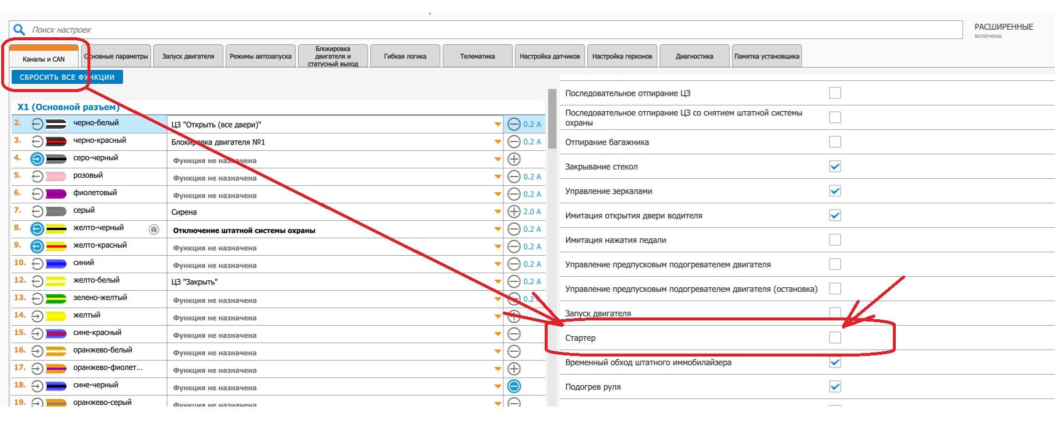Viewport: 1055px width, 434px height.
Task: Open dropdown for Блокировка двигателя №1
Action: point(497,142)
